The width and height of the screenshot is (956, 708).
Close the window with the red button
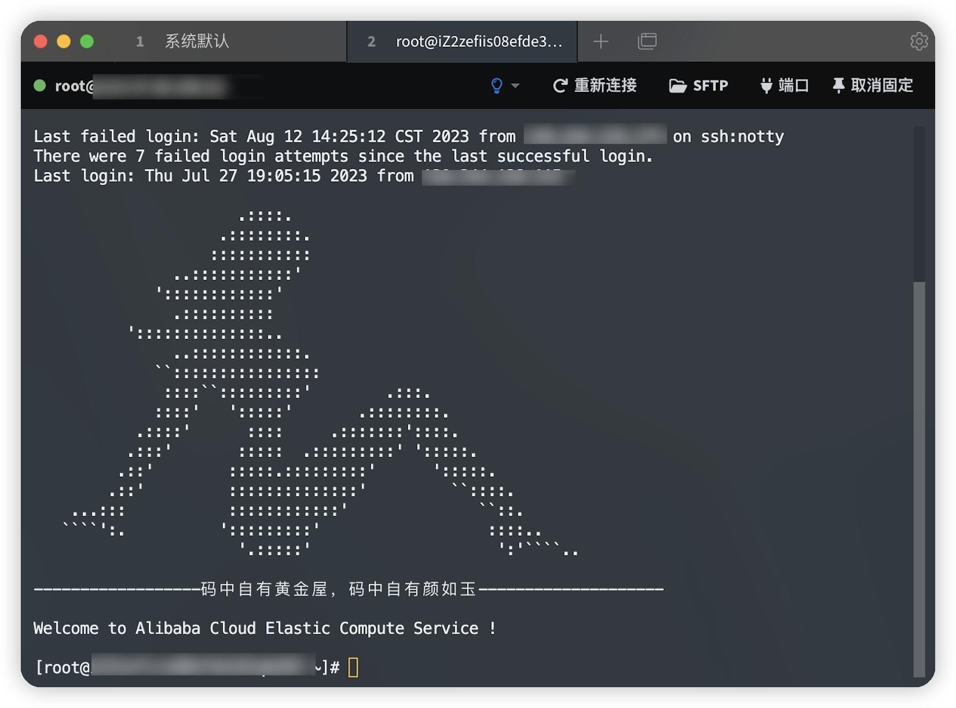[41, 41]
